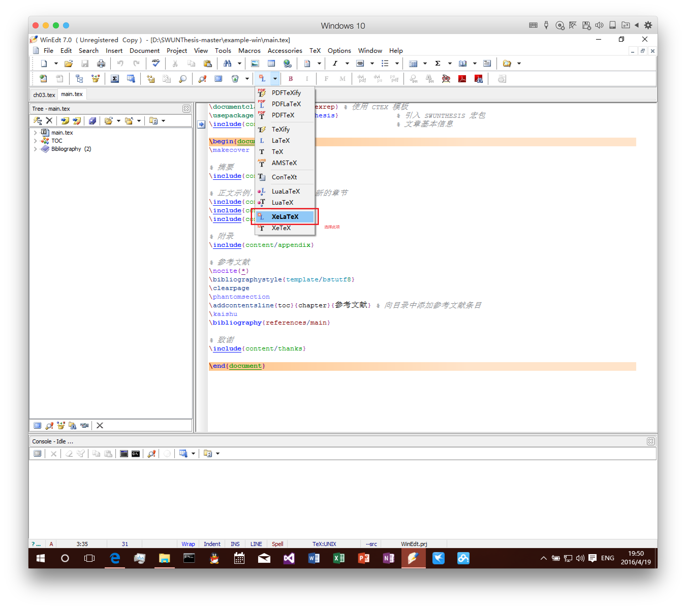Select XeLaTeX from the compiler dropdown
Viewport: 686px width, 609px height.
pos(285,216)
